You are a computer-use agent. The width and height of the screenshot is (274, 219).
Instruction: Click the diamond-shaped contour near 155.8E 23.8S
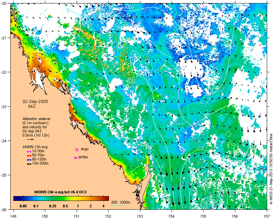tap(228, 134)
